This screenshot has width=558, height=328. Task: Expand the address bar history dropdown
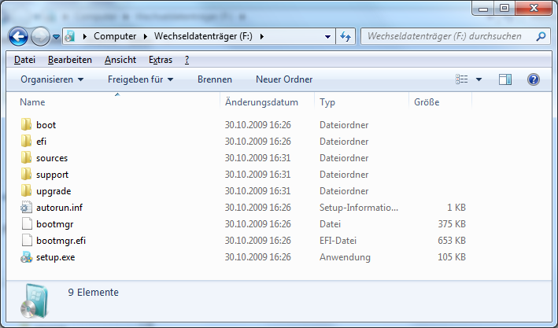point(327,36)
